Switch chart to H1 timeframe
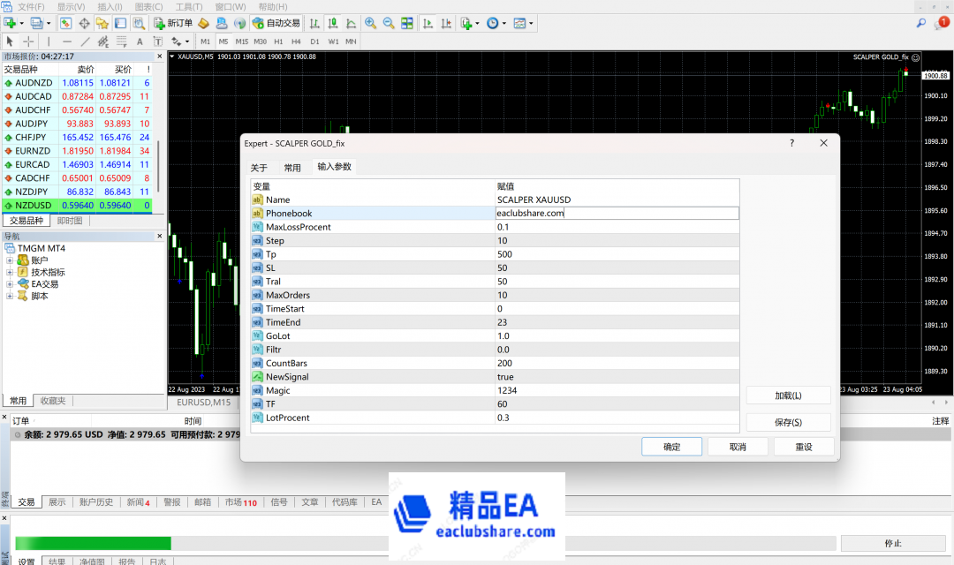954x565 pixels. point(278,41)
